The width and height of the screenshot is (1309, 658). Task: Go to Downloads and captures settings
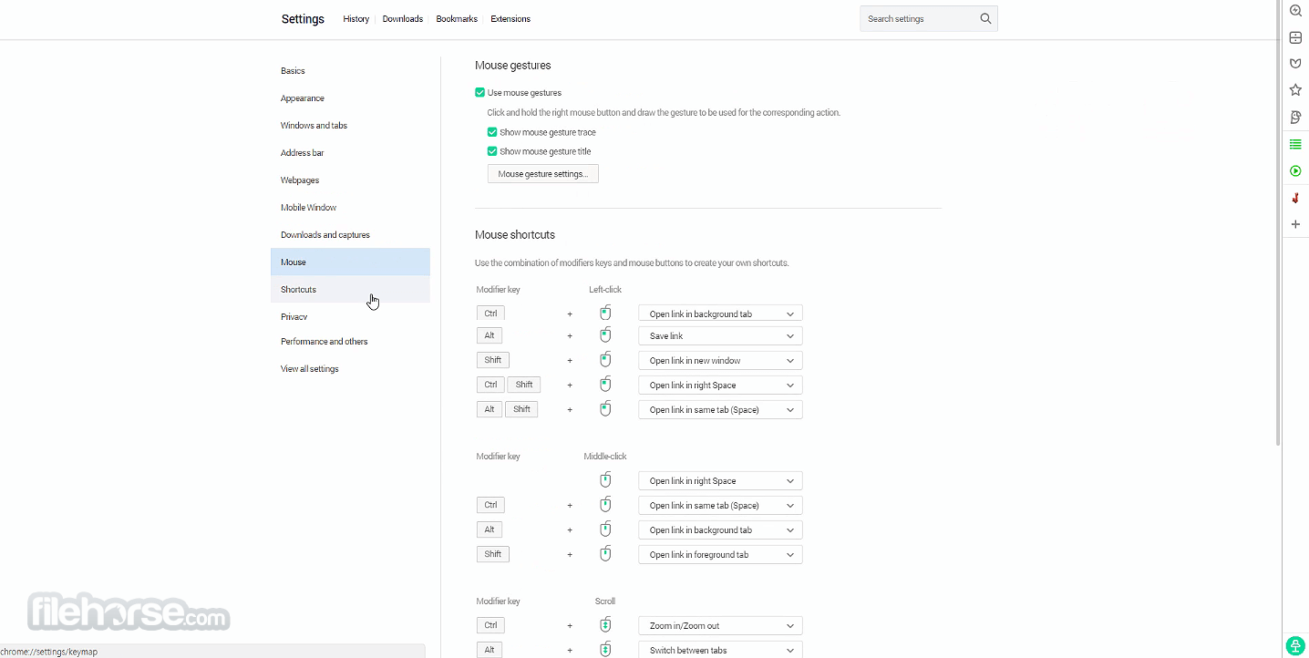[350, 235]
